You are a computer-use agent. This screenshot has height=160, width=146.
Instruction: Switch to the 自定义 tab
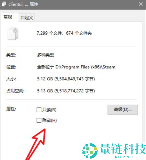tap(27, 17)
